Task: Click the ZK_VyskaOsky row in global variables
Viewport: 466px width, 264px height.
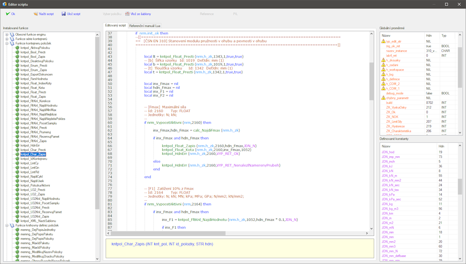Action: (x=419, y=108)
